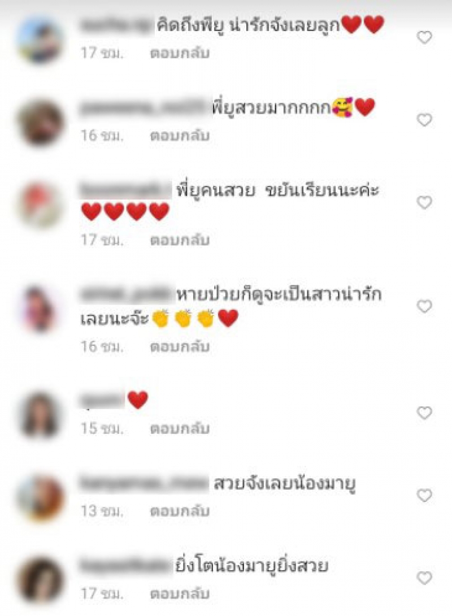Open profile picture of first commenter

(x=41, y=40)
